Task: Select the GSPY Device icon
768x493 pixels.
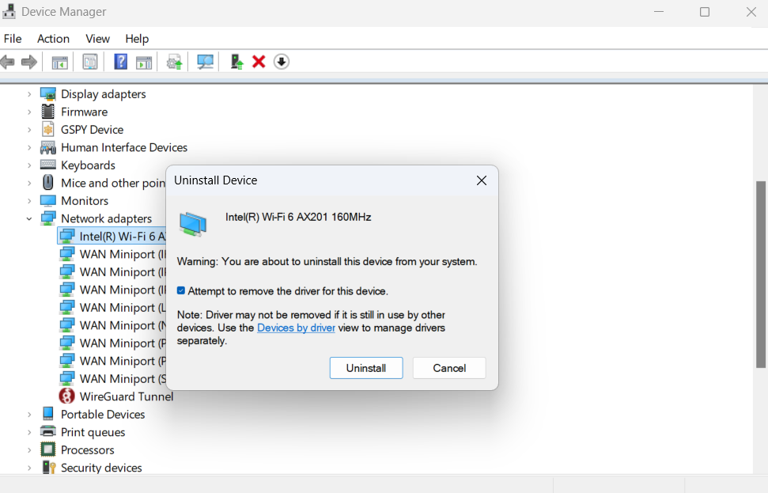Action: [x=48, y=129]
